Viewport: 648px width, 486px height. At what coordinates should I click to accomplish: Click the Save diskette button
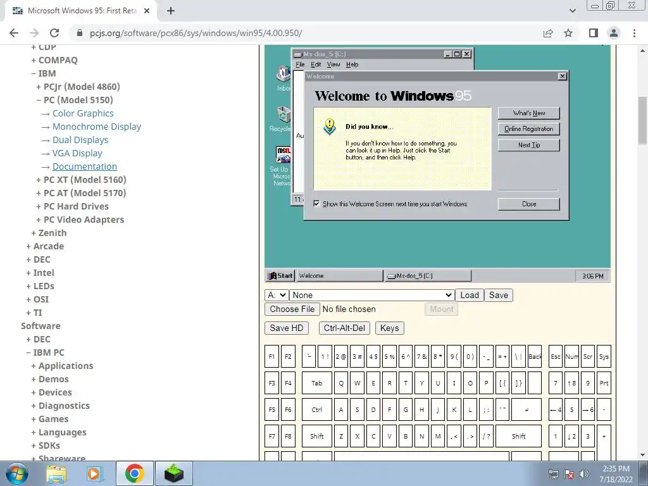499,295
